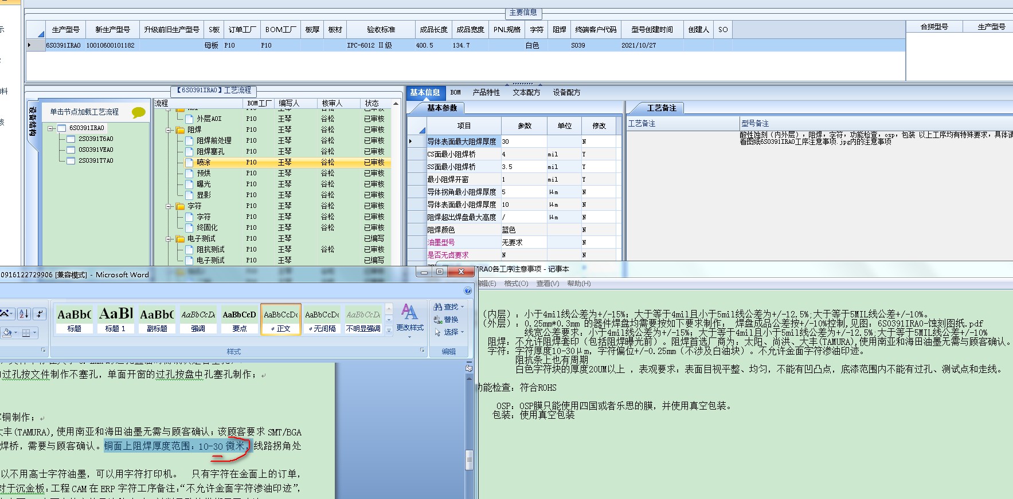Select the 阻焊前处理 step
This screenshot has height=499, width=1013.
click(214, 141)
